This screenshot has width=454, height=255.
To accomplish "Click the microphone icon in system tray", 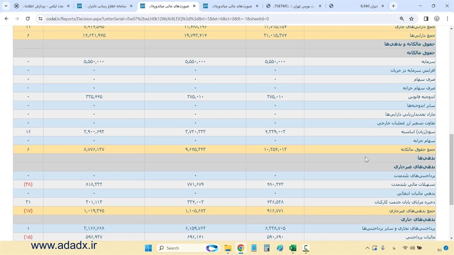I will [x=383, y=248].
